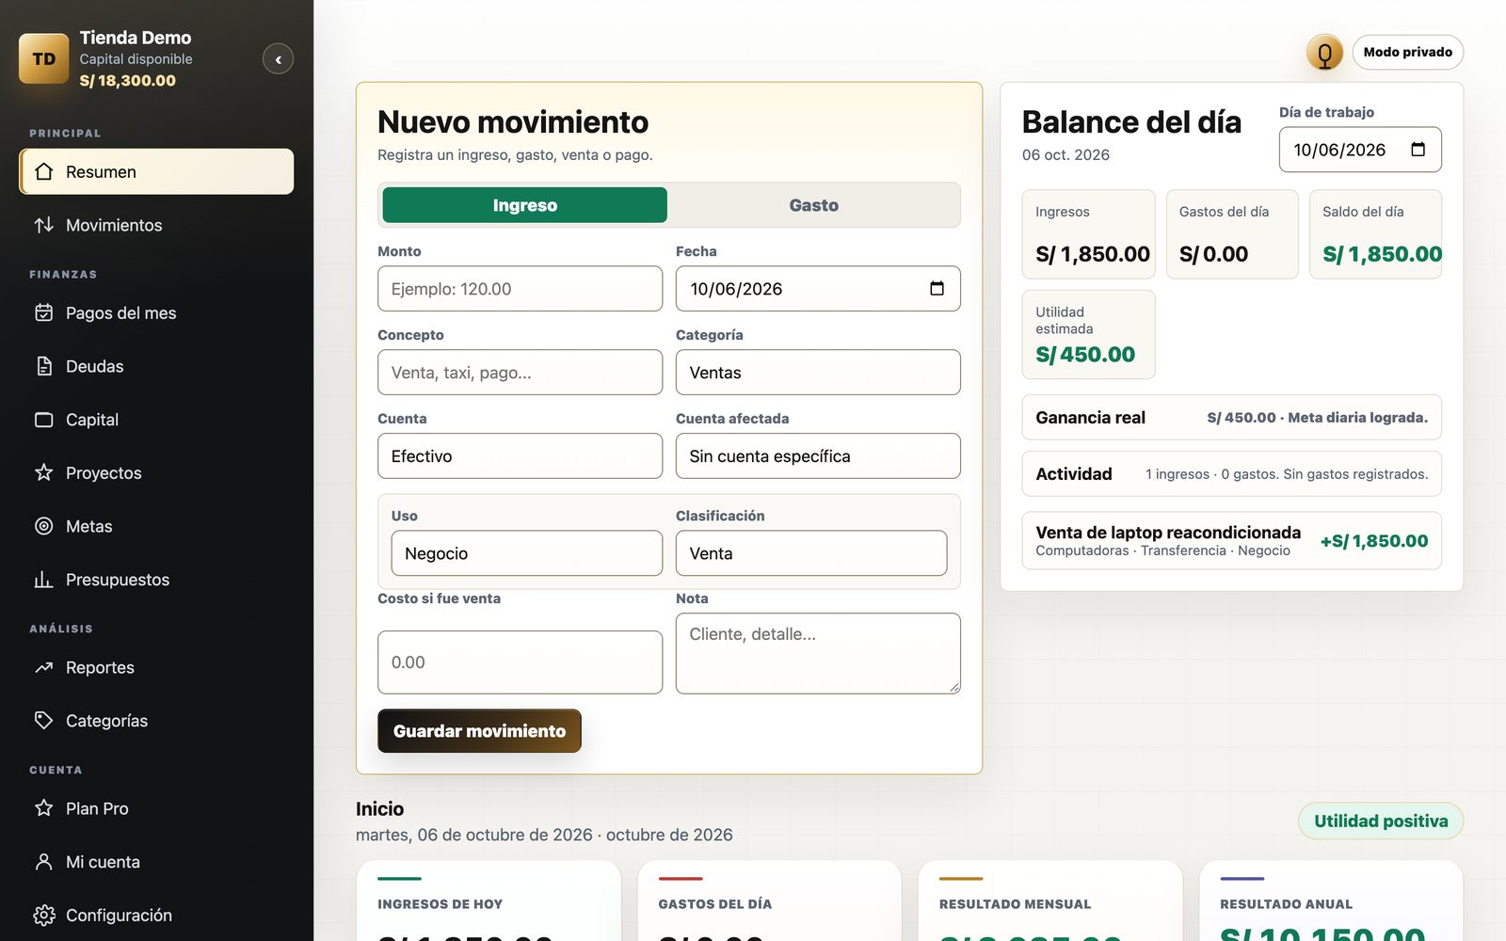Click the TD store logo badge
Image resolution: width=1506 pixels, height=941 pixels.
tap(44, 58)
